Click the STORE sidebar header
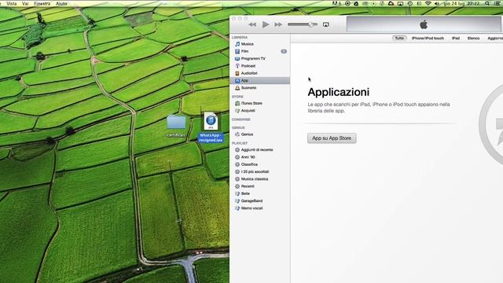The image size is (503, 283). (x=237, y=97)
